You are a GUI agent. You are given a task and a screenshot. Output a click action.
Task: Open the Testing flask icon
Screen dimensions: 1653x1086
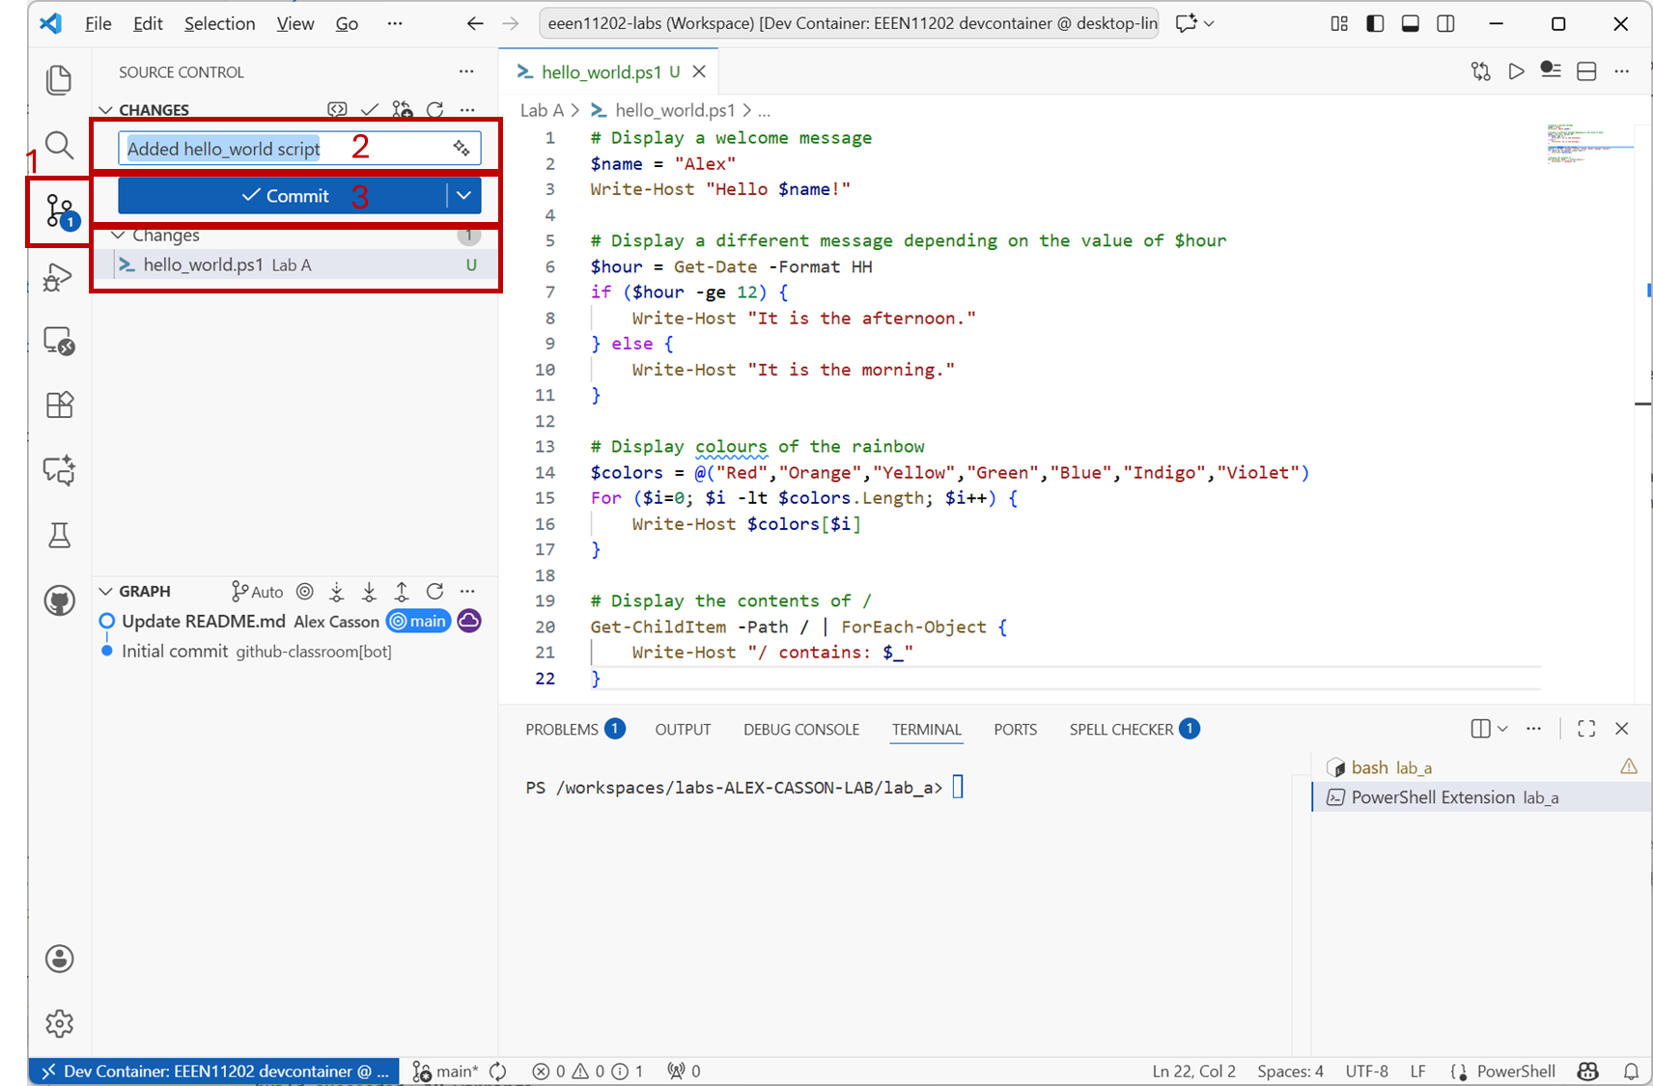(x=59, y=535)
